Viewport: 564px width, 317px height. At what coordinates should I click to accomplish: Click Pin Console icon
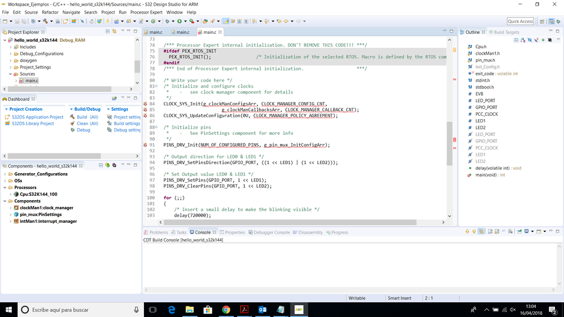(520, 231)
